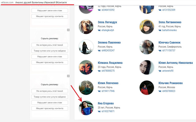Click Яна Егорова avatar photo
The image size is (196, 122).
(x=86, y=108)
